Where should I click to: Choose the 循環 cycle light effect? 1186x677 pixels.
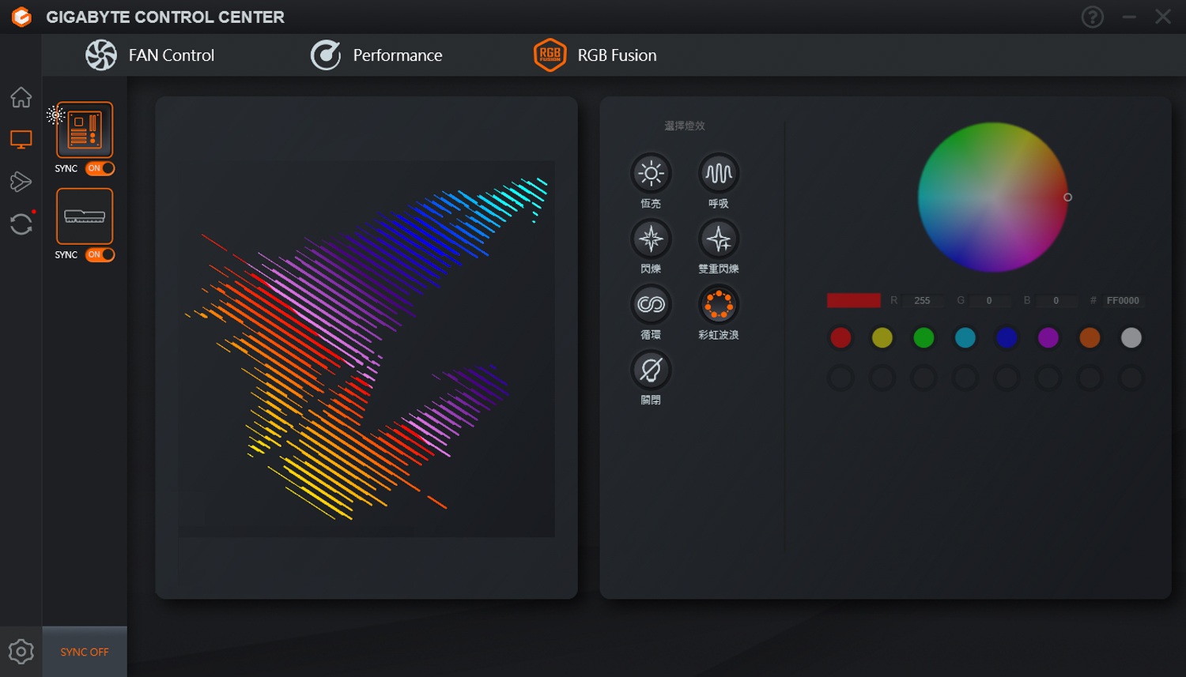point(651,304)
